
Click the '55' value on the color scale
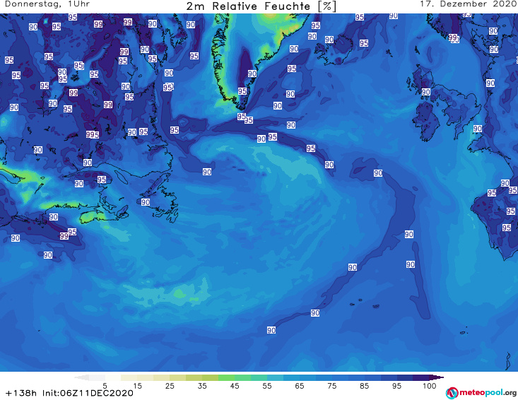coord(267,386)
